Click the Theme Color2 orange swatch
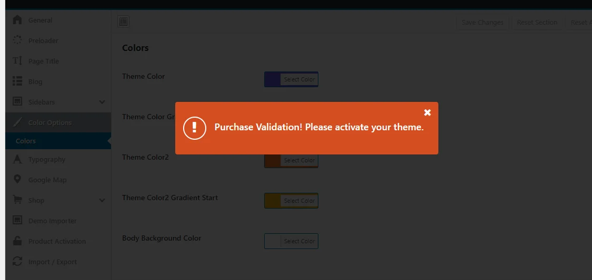Screen dimensions: 592x280 [273, 160]
